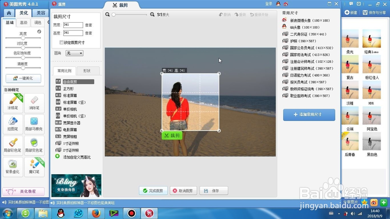Apply the 柔光 filter thumbnail

350,39
